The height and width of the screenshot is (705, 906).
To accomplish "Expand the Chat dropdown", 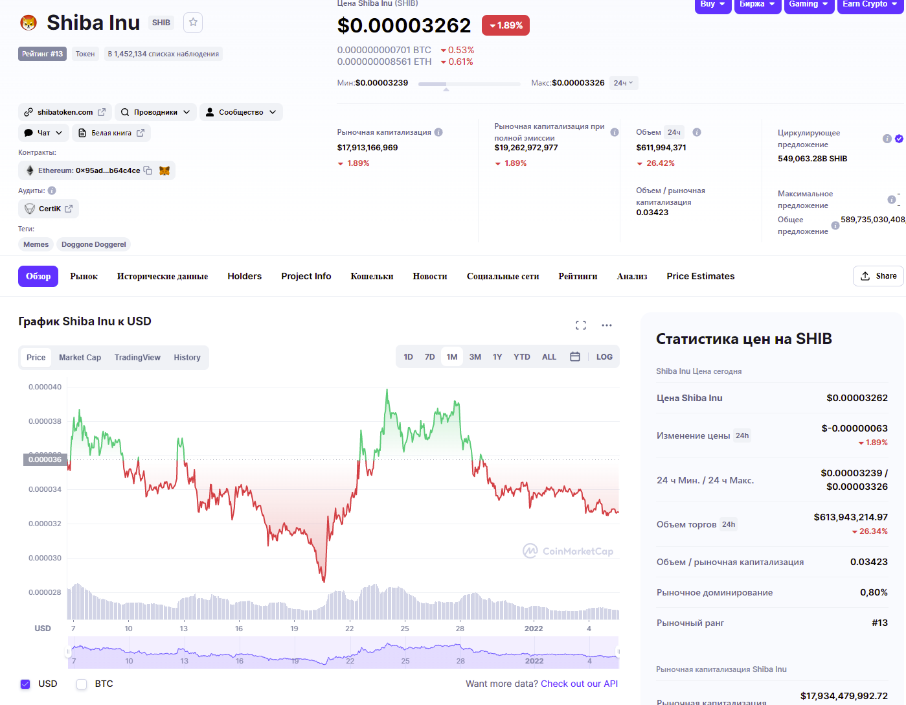I will click(x=43, y=133).
